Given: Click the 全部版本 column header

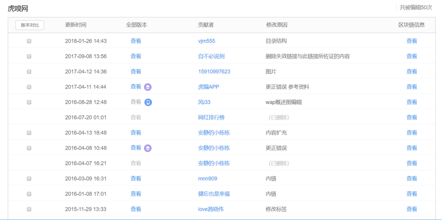Looking at the screenshot, I should coord(137,25).
